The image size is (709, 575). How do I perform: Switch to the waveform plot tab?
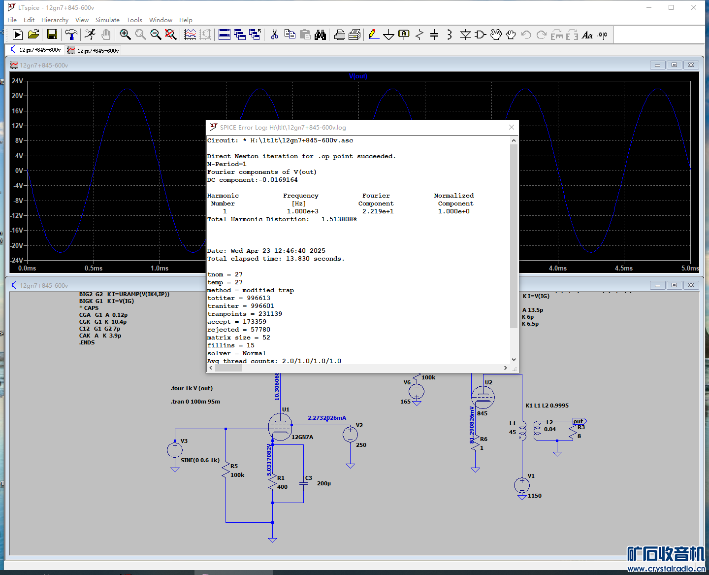pos(94,50)
